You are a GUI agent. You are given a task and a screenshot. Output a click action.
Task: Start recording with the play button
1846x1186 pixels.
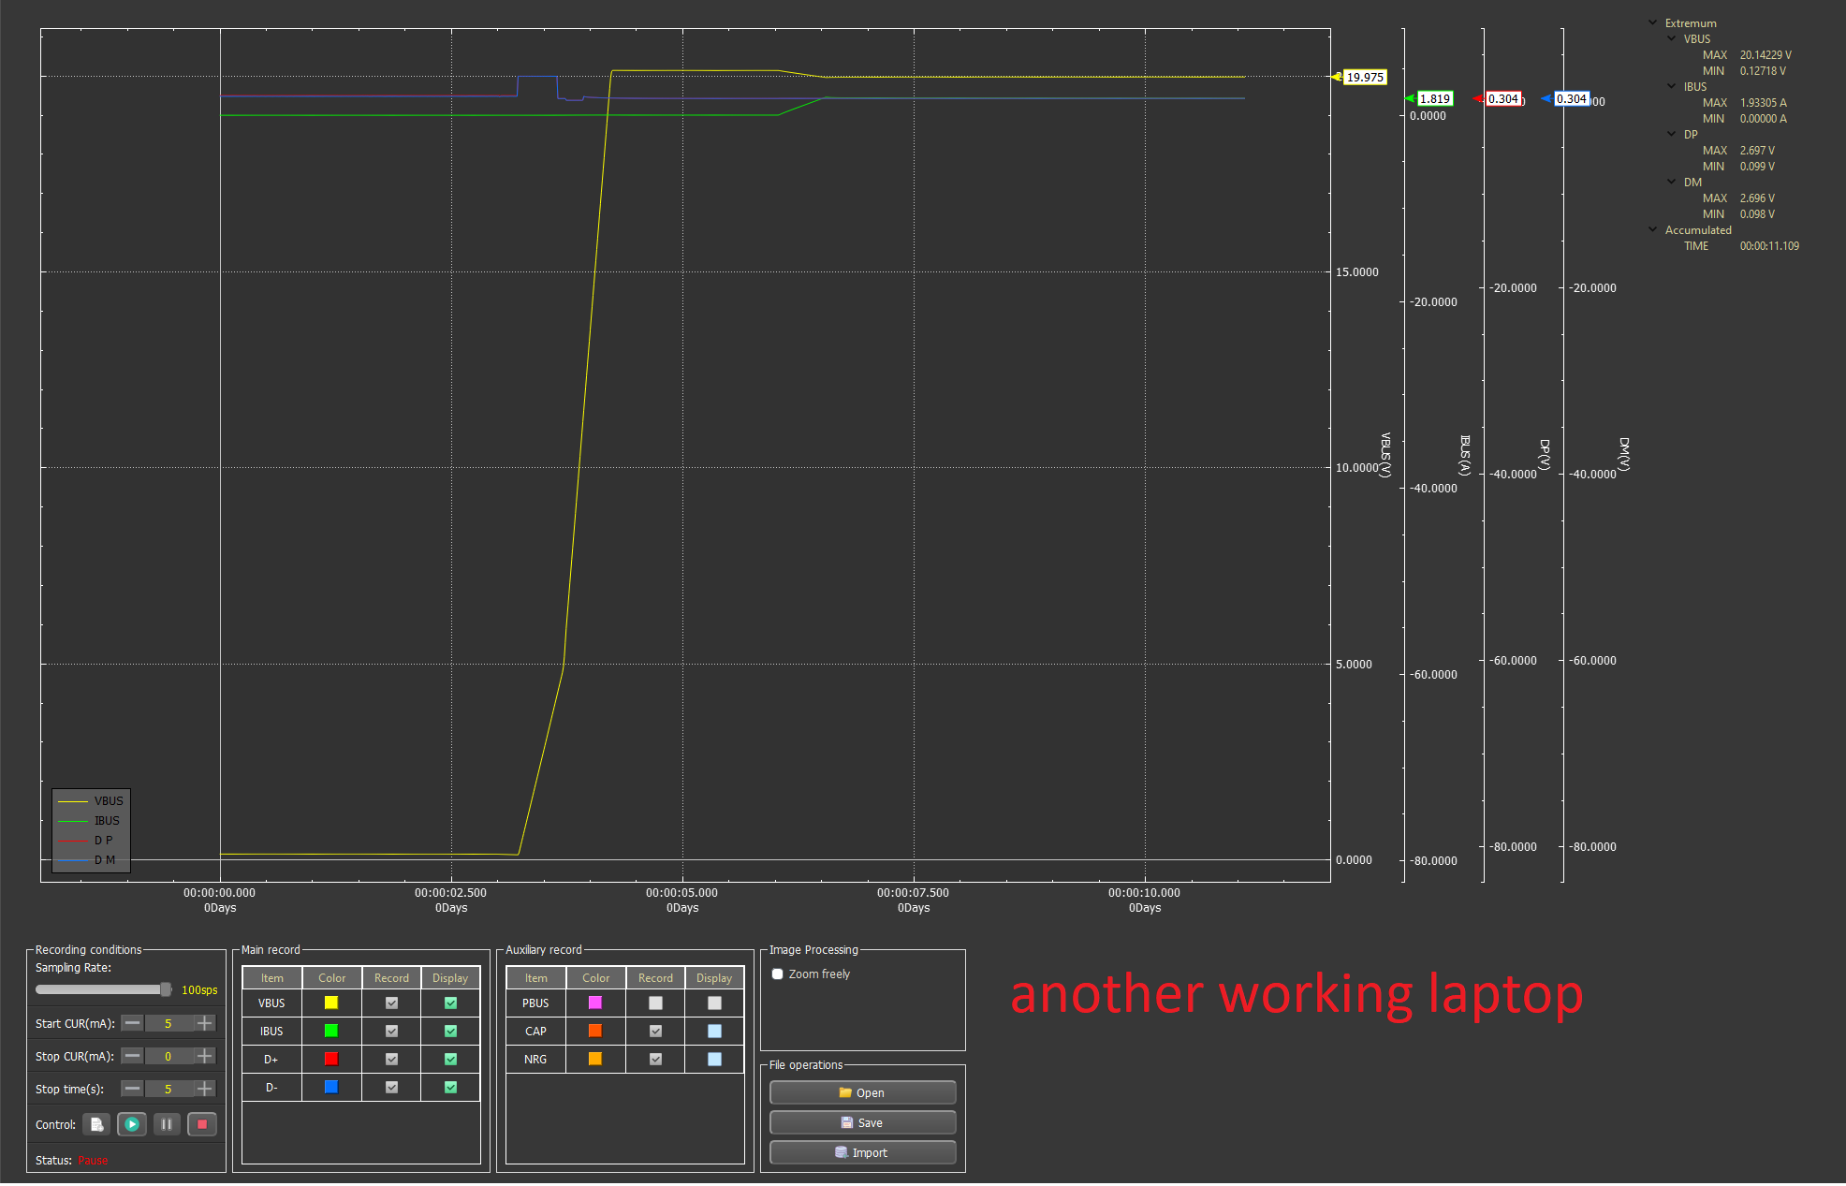(x=132, y=1124)
